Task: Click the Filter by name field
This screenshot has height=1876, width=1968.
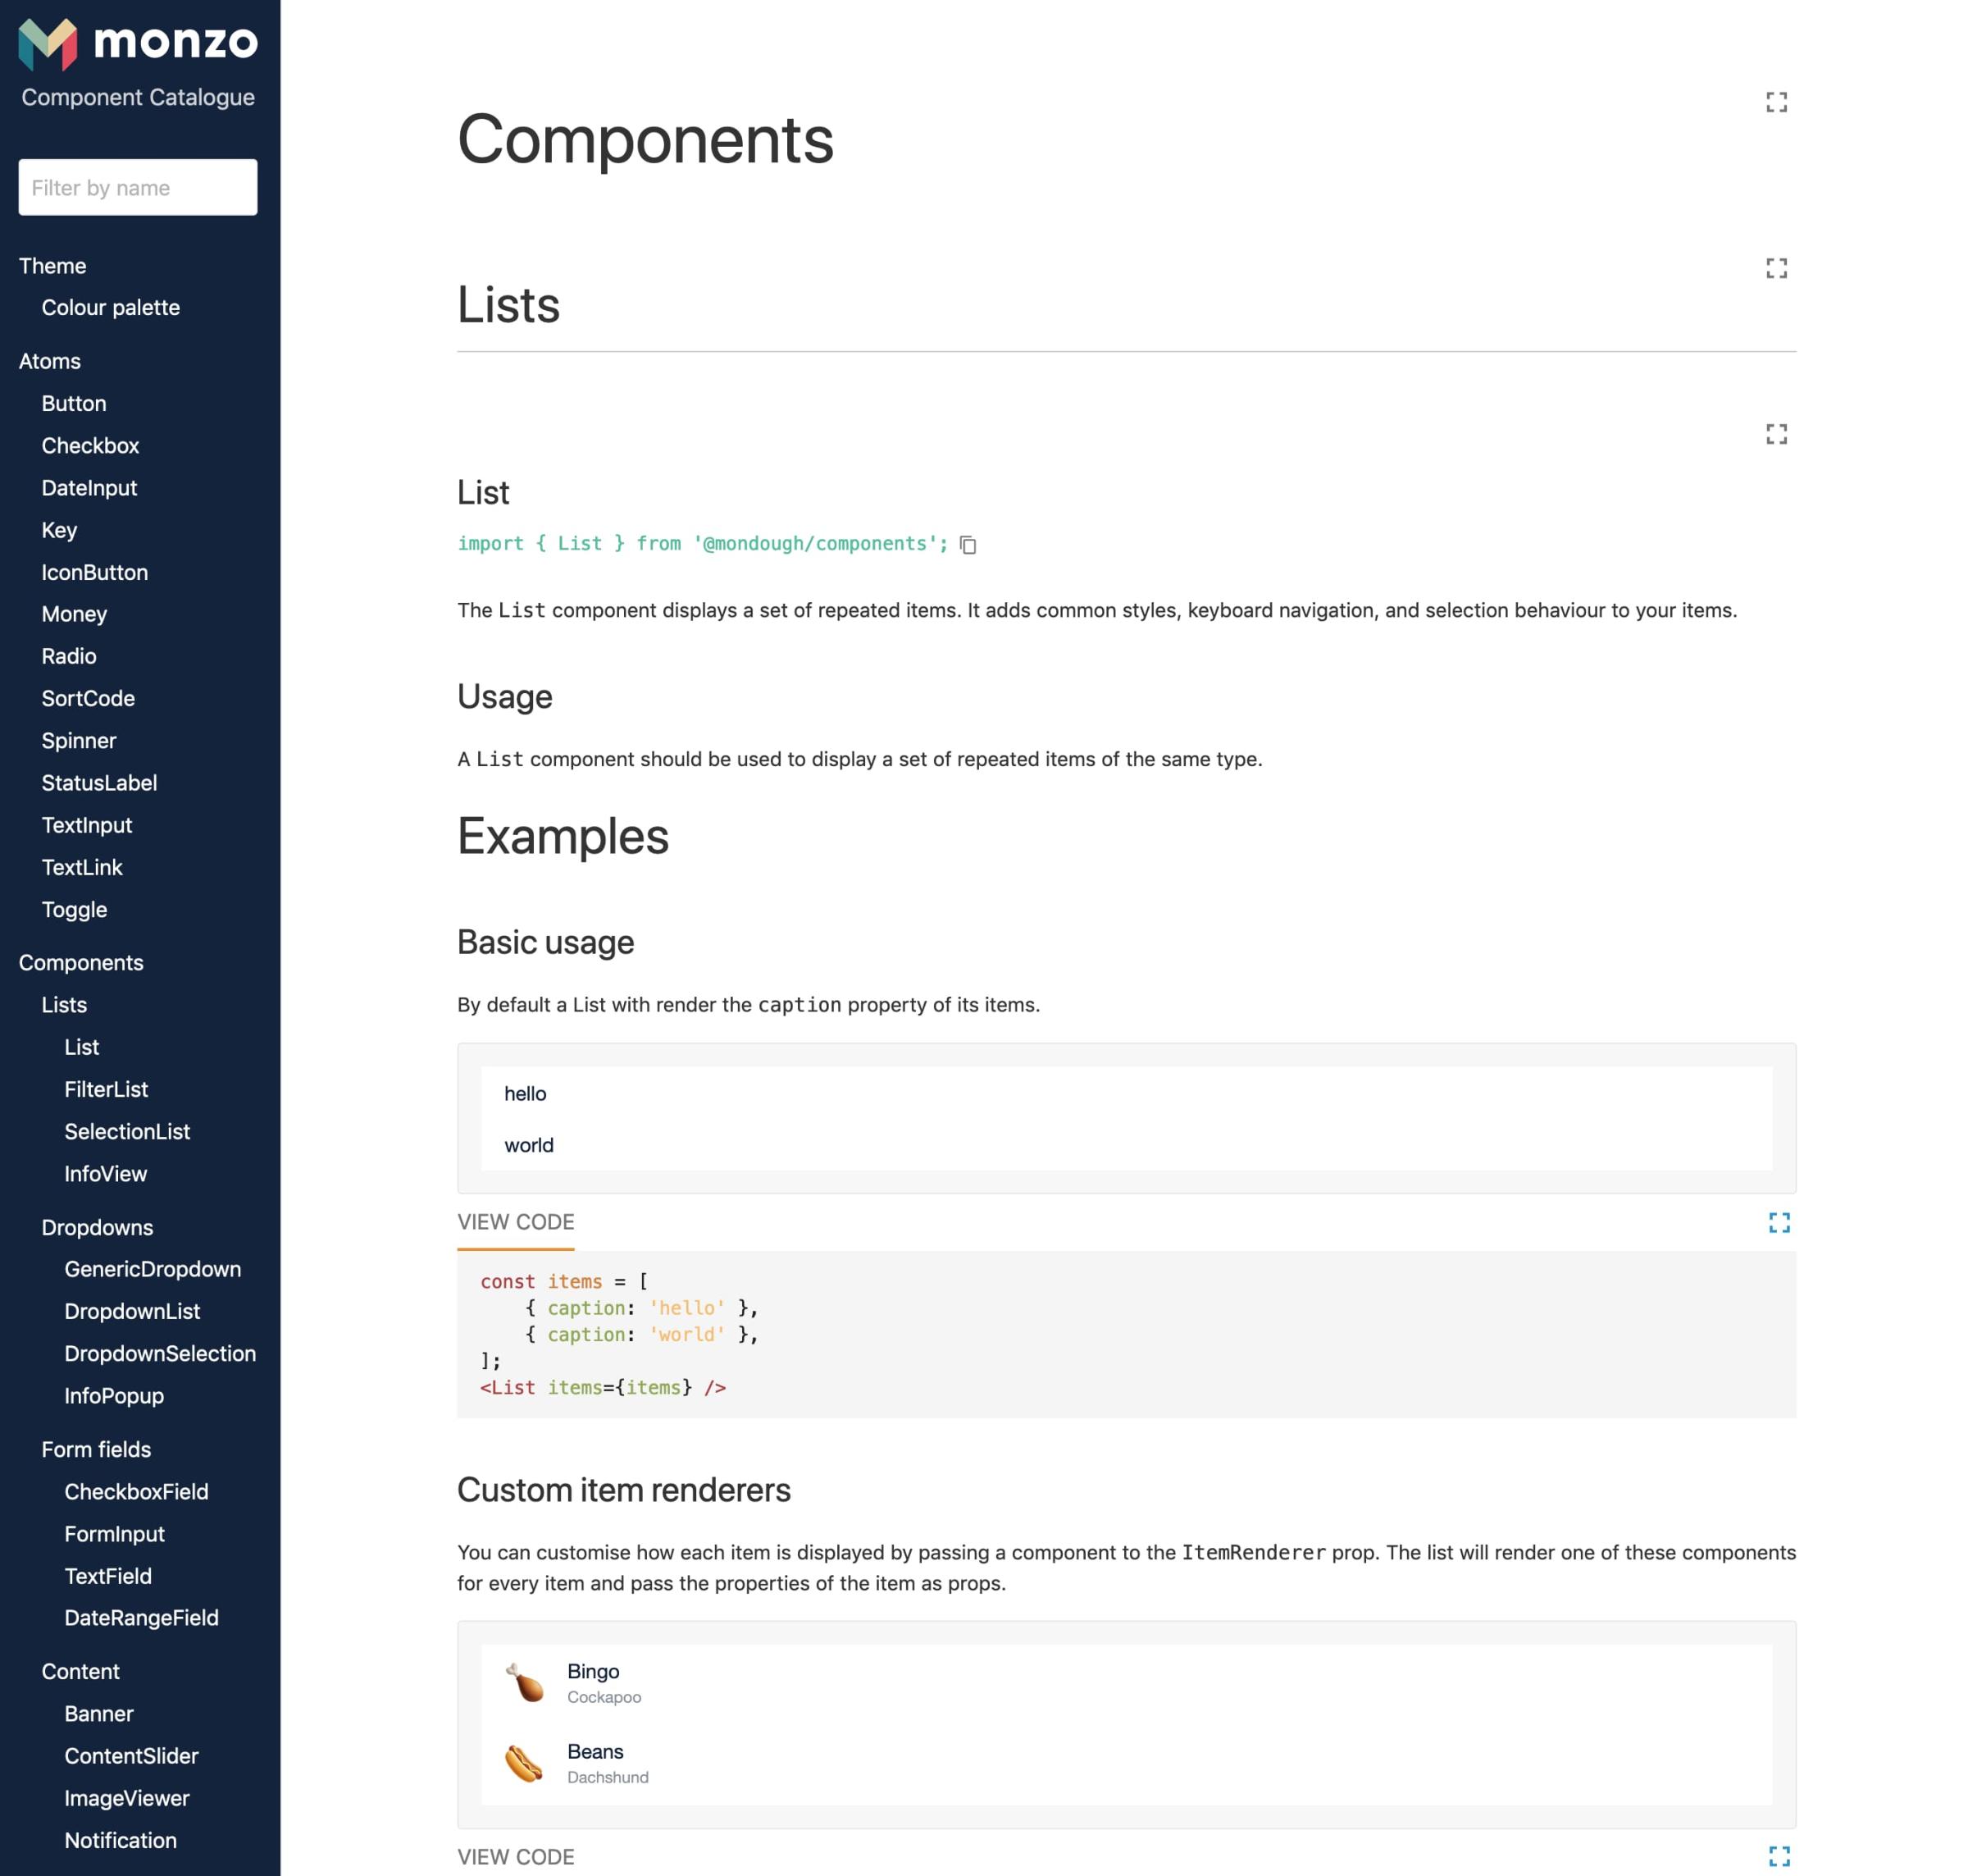Action: (138, 187)
